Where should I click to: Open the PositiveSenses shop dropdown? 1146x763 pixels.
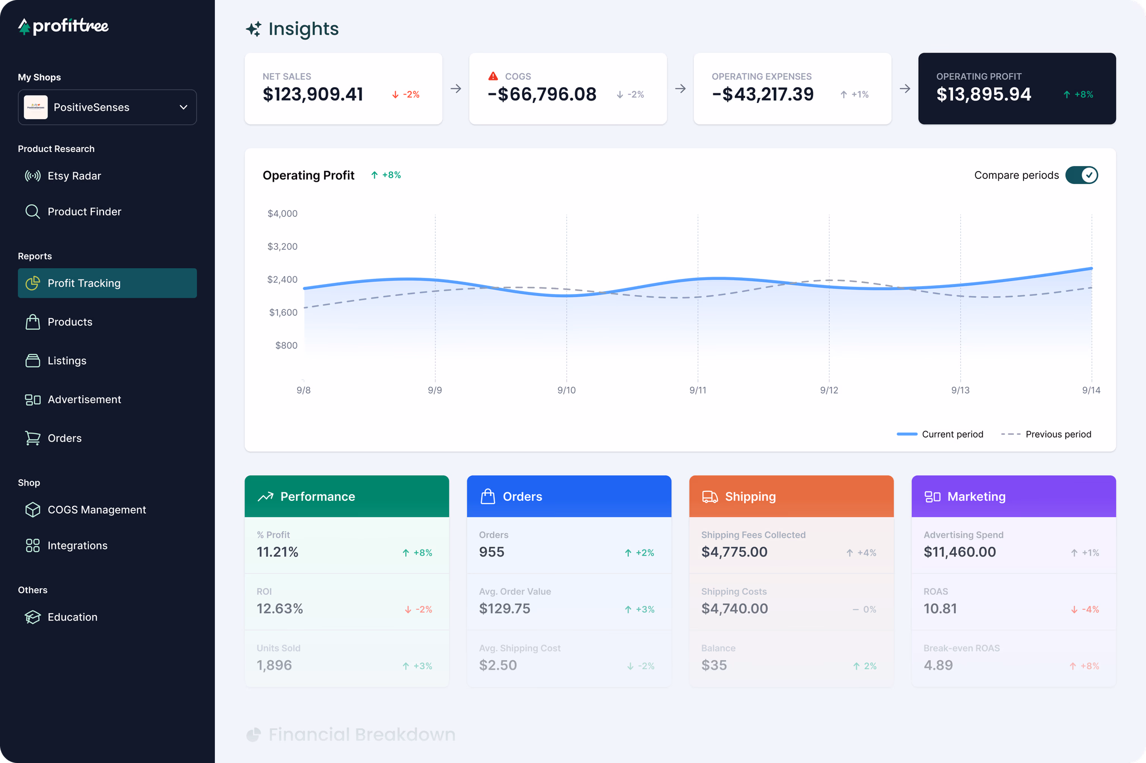click(x=107, y=107)
